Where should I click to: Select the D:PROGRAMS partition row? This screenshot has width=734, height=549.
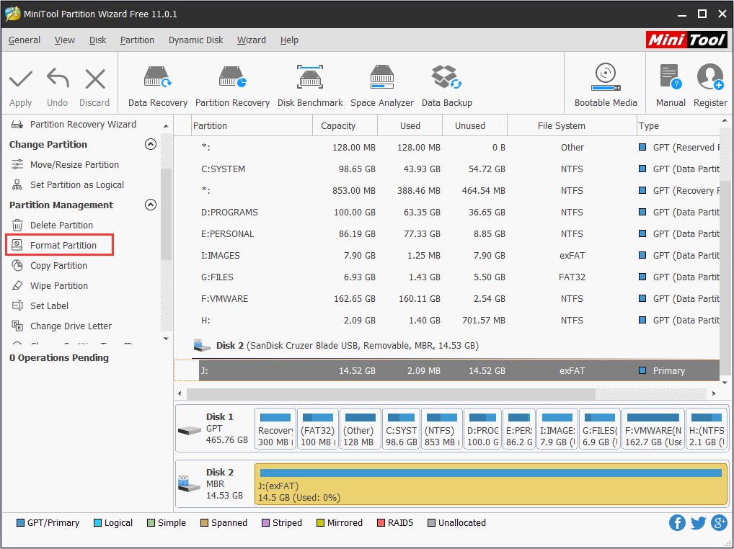[446, 213]
